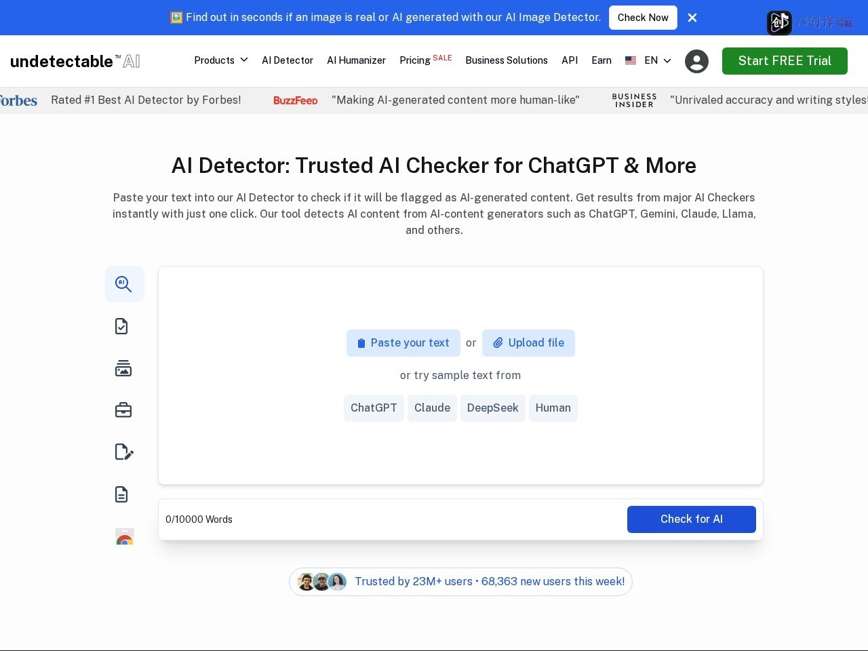Click the US flag language icon
The image size is (868, 651).
coord(631,60)
